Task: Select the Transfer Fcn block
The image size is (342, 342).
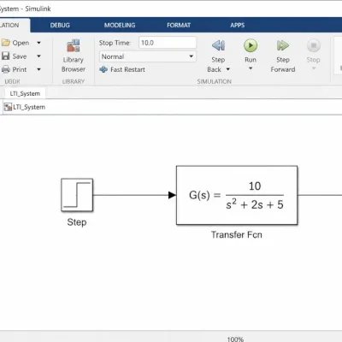Action: (x=237, y=195)
